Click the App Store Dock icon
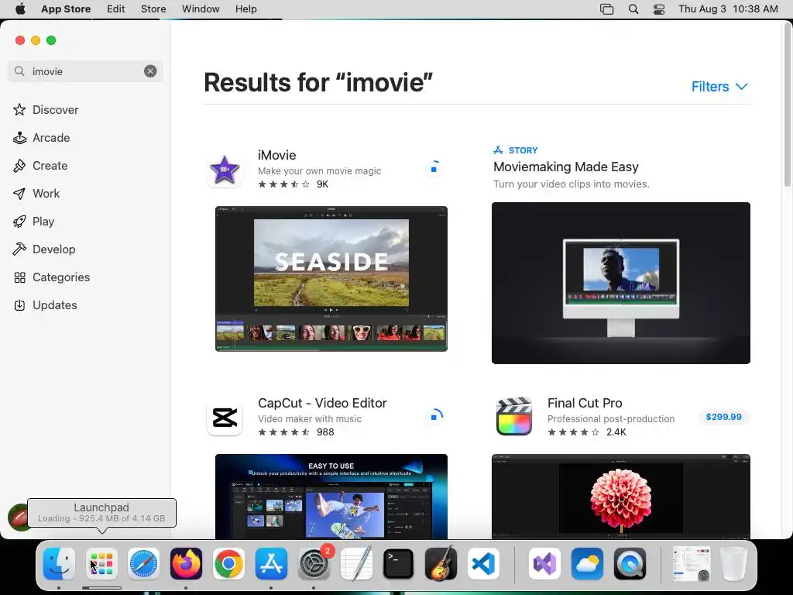This screenshot has height=595, width=793. tap(271, 564)
